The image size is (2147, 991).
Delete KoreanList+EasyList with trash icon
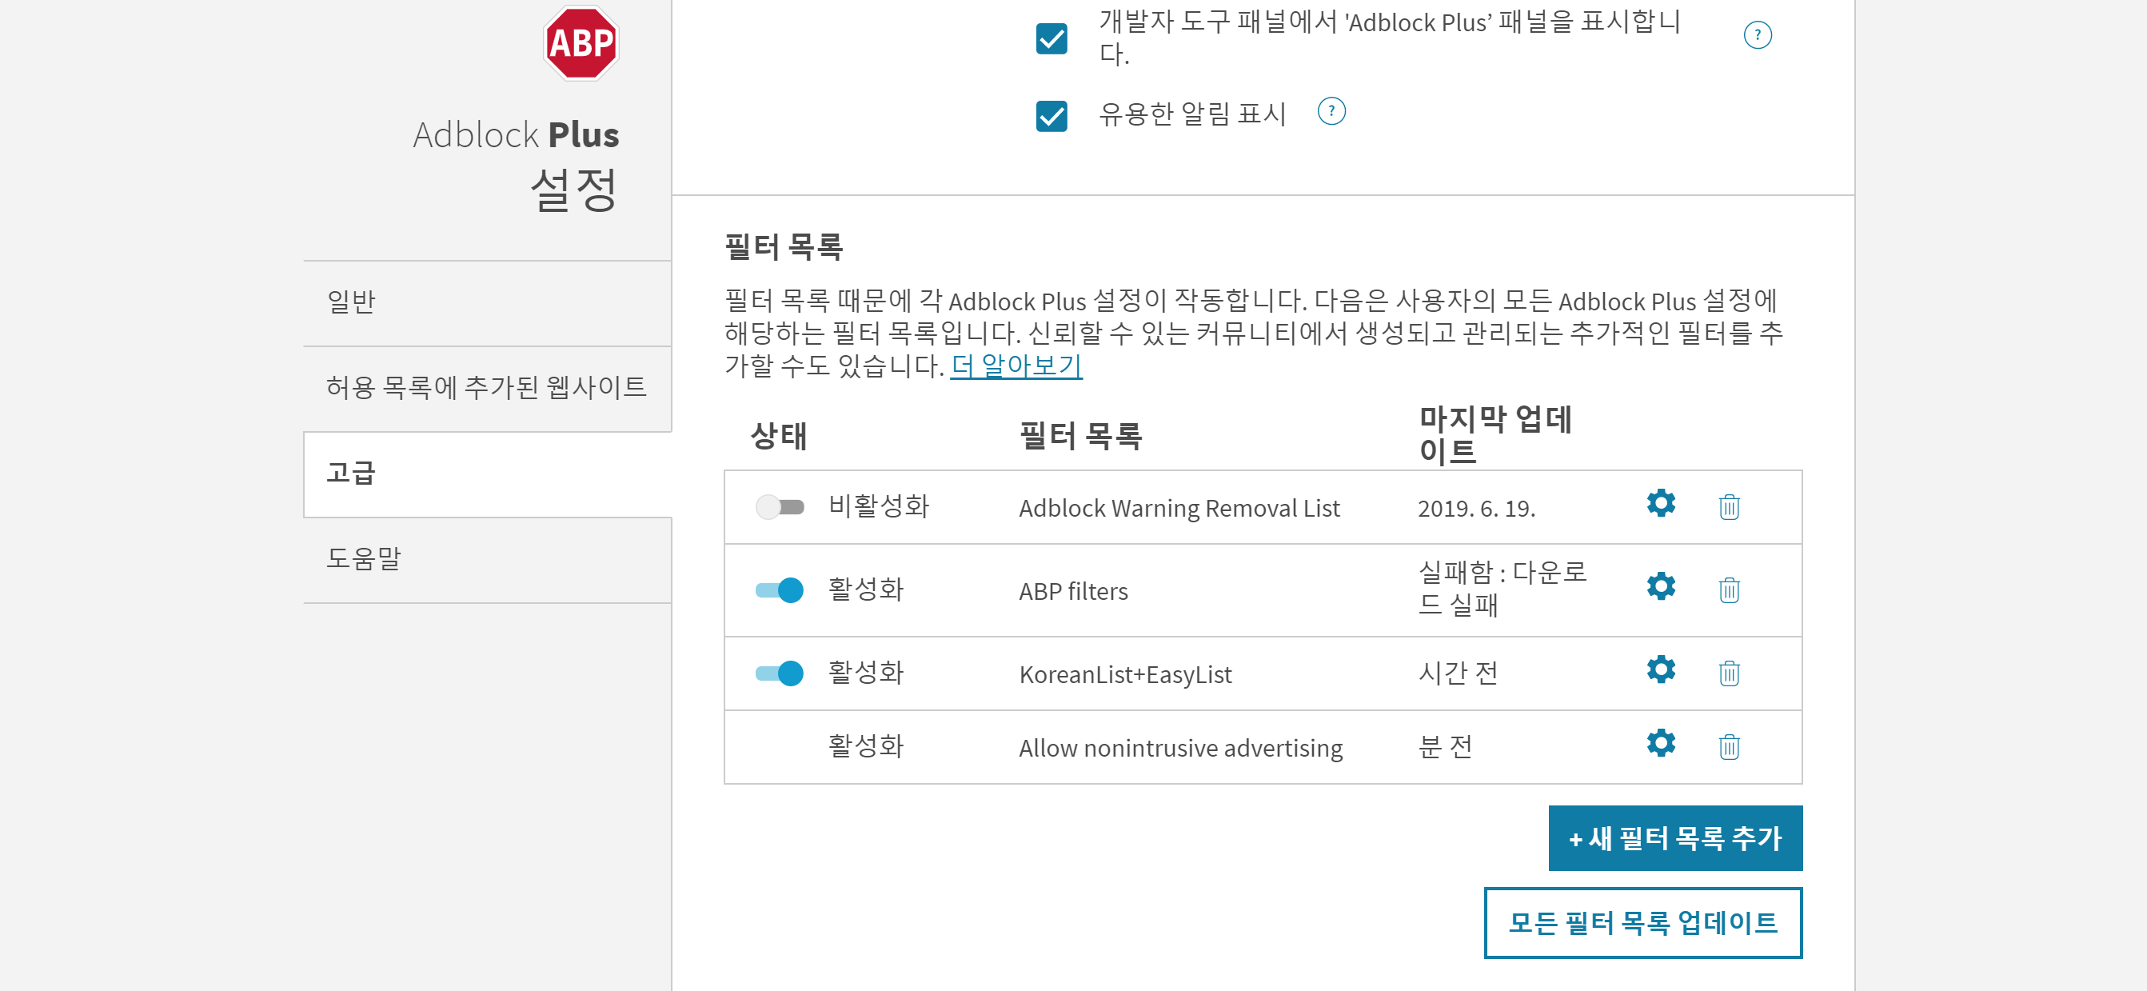(1729, 672)
